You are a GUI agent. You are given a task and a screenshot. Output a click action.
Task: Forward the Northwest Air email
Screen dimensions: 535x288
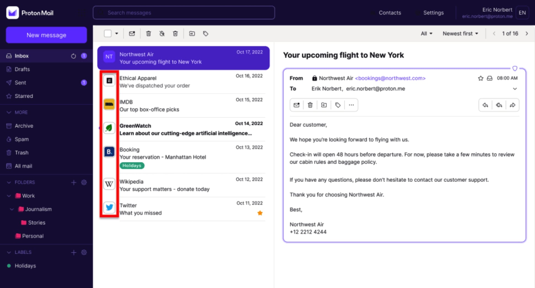pyautogui.click(x=513, y=105)
